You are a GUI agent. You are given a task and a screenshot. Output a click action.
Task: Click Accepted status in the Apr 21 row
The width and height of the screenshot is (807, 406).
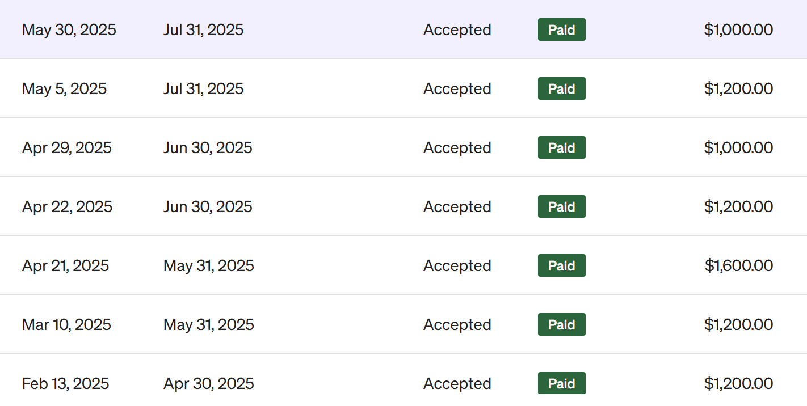[x=457, y=265]
